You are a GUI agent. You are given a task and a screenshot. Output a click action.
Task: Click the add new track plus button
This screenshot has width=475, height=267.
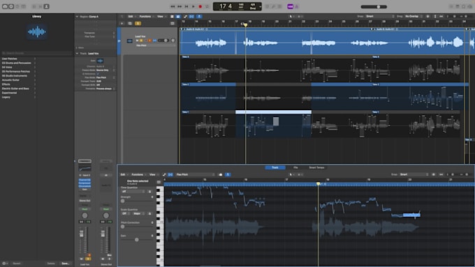[122, 23]
